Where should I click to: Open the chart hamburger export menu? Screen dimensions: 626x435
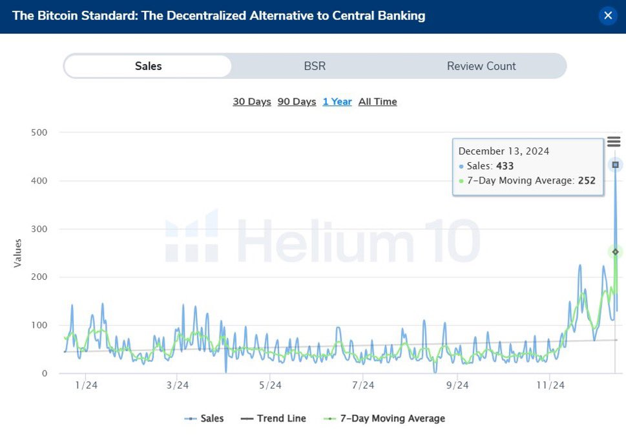click(x=614, y=142)
